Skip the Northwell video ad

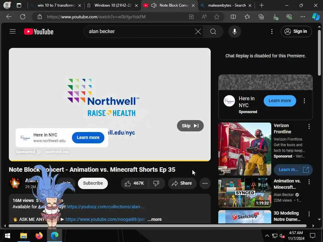point(190,125)
